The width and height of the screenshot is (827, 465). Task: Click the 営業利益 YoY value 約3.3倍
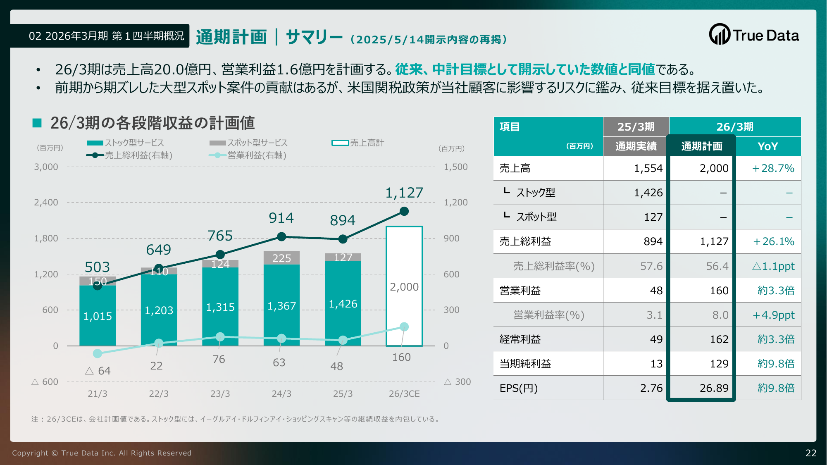[776, 291]
